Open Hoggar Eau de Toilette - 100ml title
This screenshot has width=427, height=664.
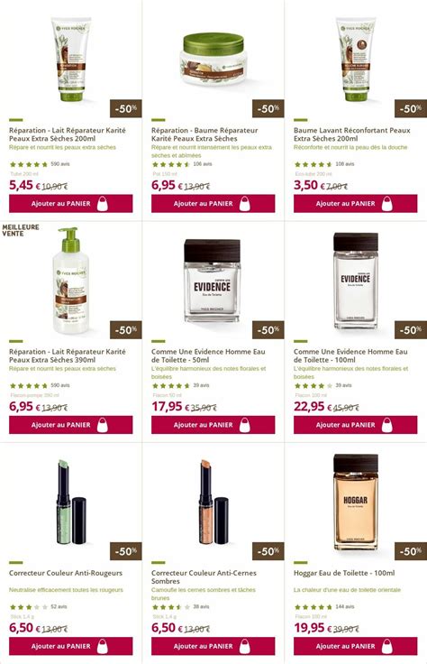(x=344, y=573)
